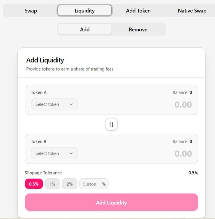Select 2% slippage tolerance

click(x=70, y=184)
